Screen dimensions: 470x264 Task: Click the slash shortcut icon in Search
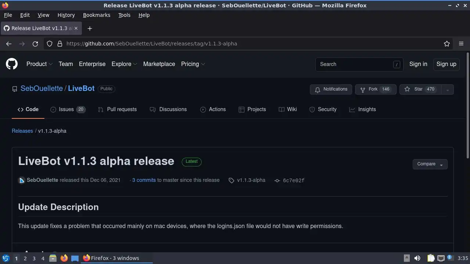tap(397, 64)
